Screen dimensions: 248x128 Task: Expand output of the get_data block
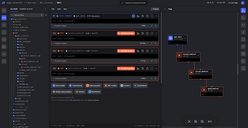point(60,25)
